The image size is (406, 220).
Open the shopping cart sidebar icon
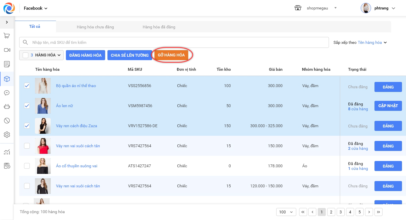click(x=7, y=36)
